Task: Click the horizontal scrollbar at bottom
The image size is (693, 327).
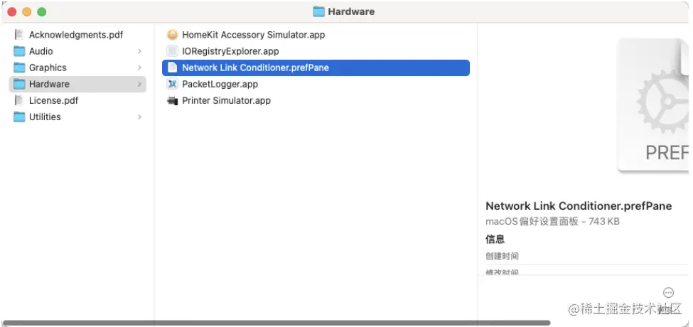Action: (276, 323)
